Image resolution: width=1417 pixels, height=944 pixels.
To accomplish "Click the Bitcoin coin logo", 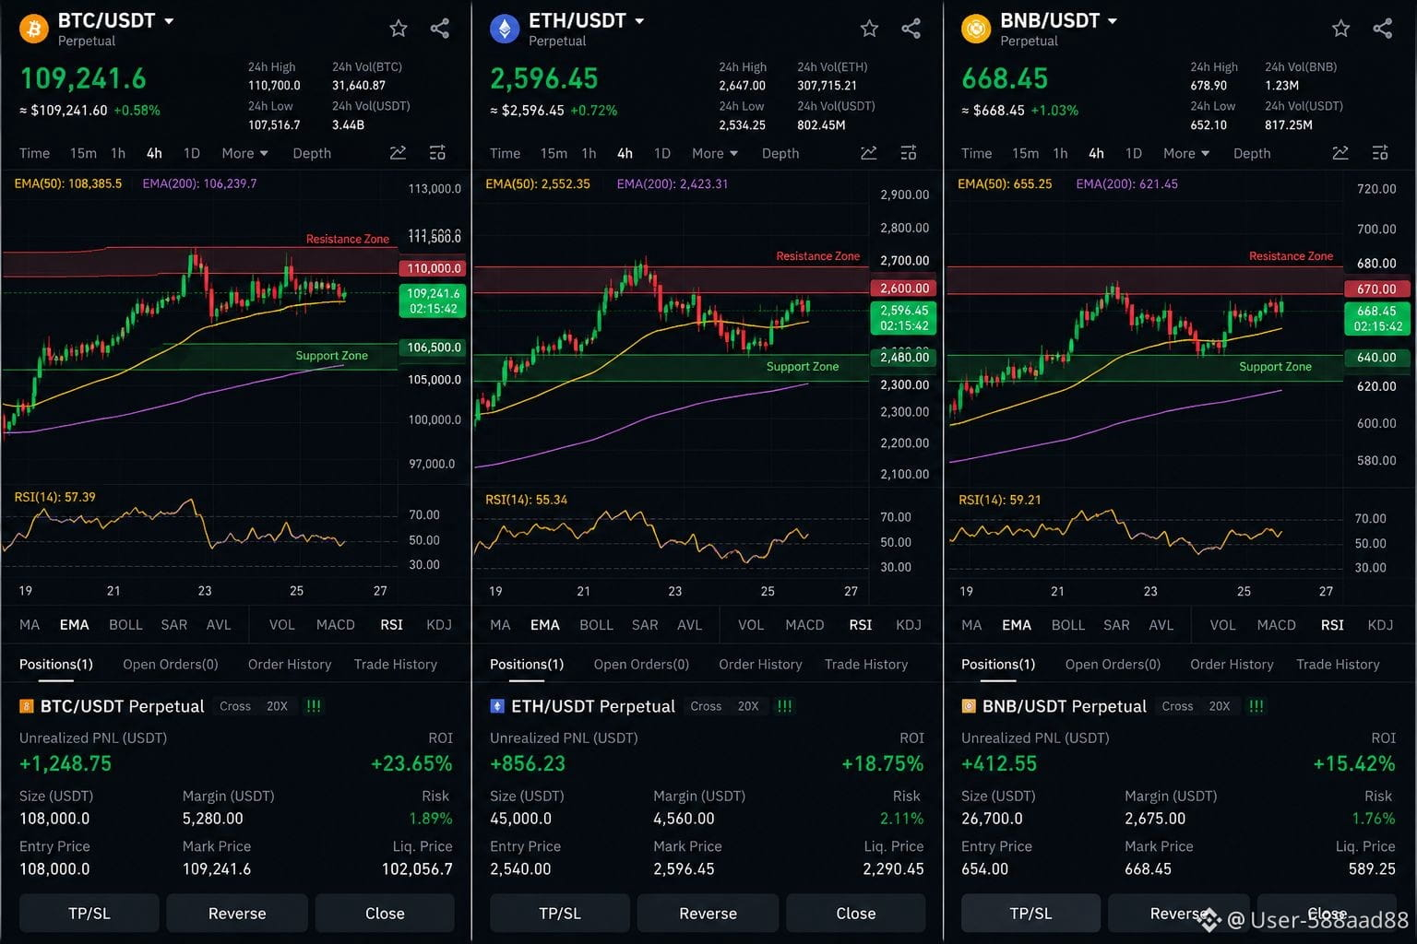I will tap(34, 29).
